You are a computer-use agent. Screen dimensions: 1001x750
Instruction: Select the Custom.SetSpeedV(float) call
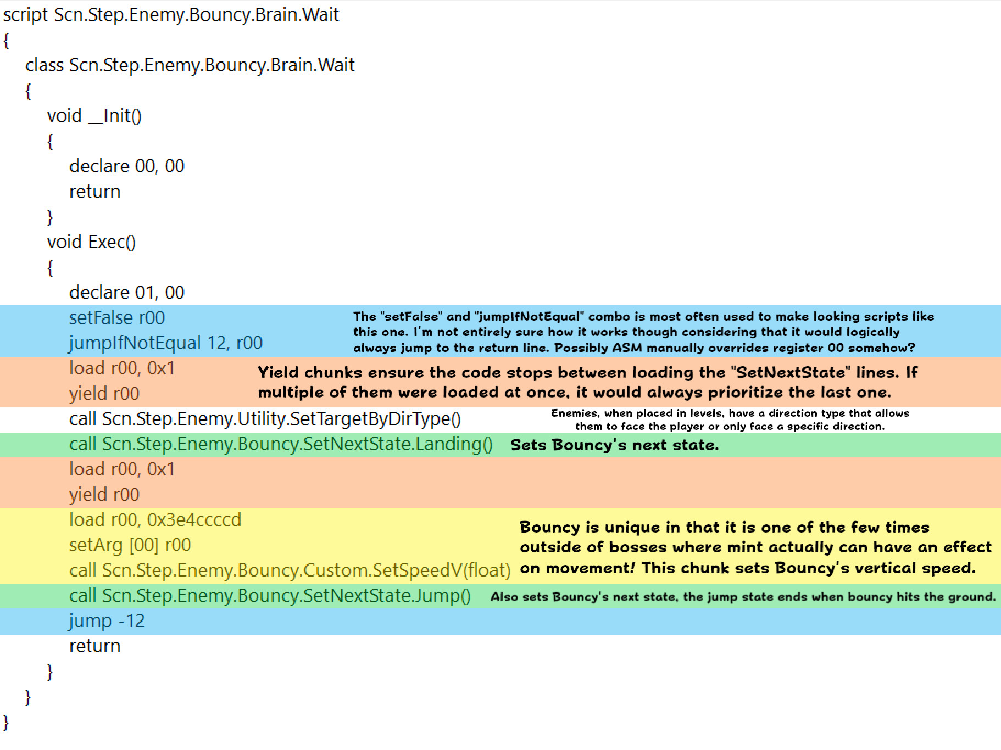tap(289, 570)
